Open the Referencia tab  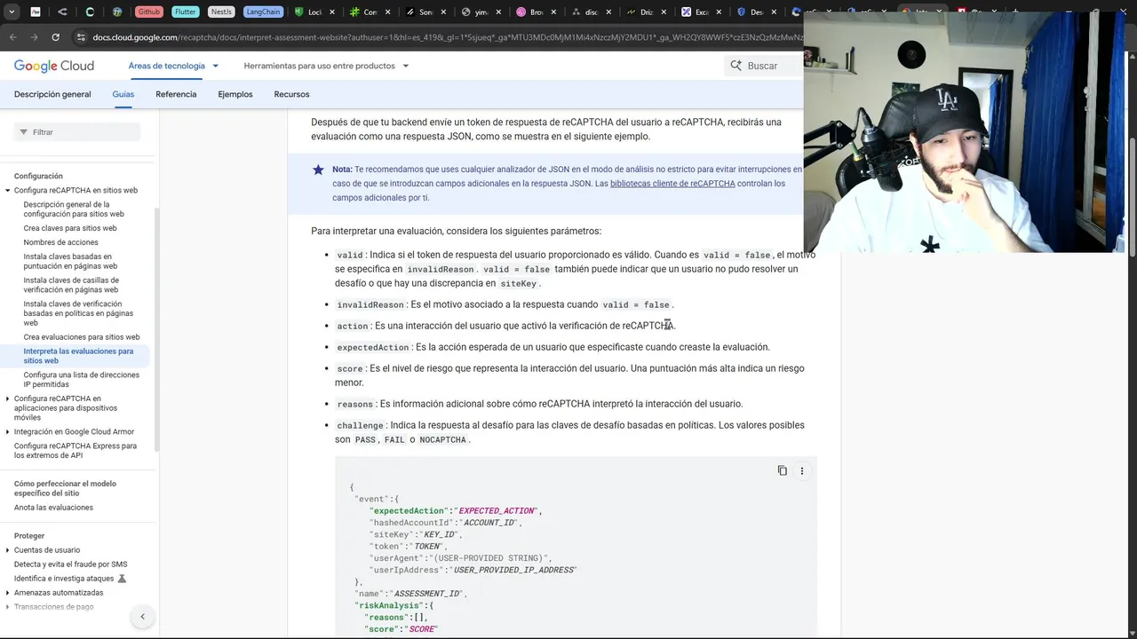point(176,94)
